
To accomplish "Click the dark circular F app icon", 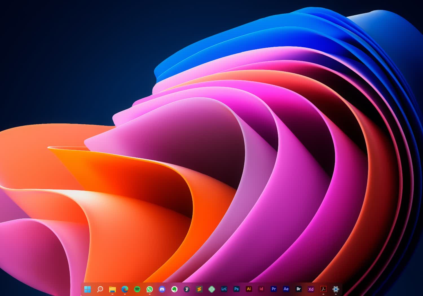I will pyautogui.click(x=187, y=289).
